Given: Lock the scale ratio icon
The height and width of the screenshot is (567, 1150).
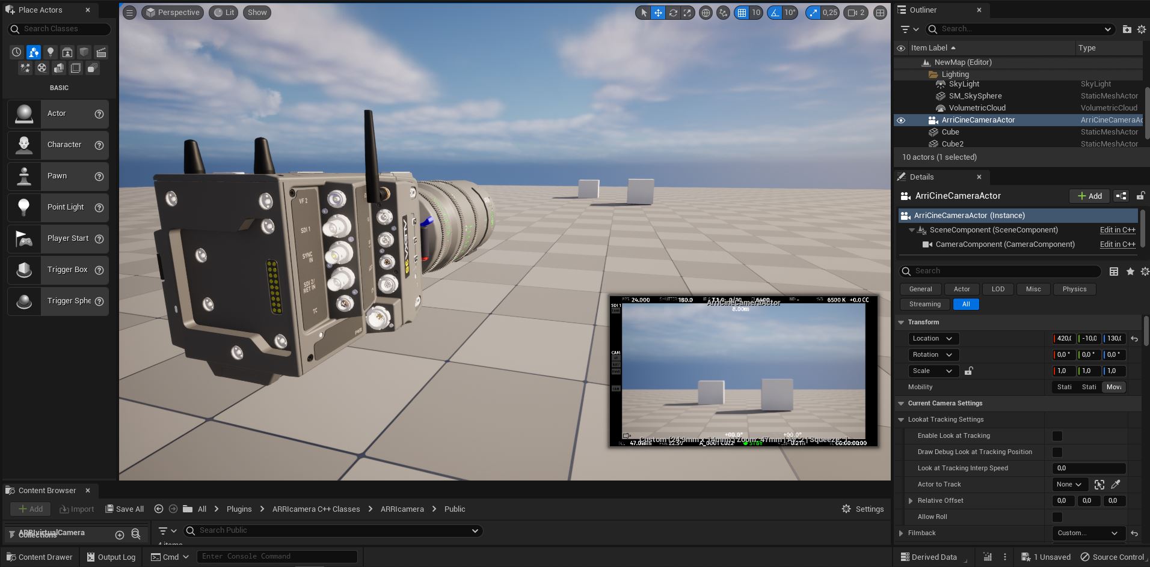Looking at the screenshot, I should pyautogui.click(x=968, y=371).
